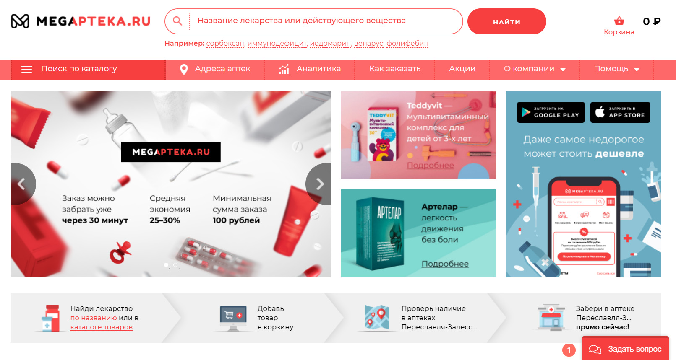Click the shopping basket Корзина icon

619,21
